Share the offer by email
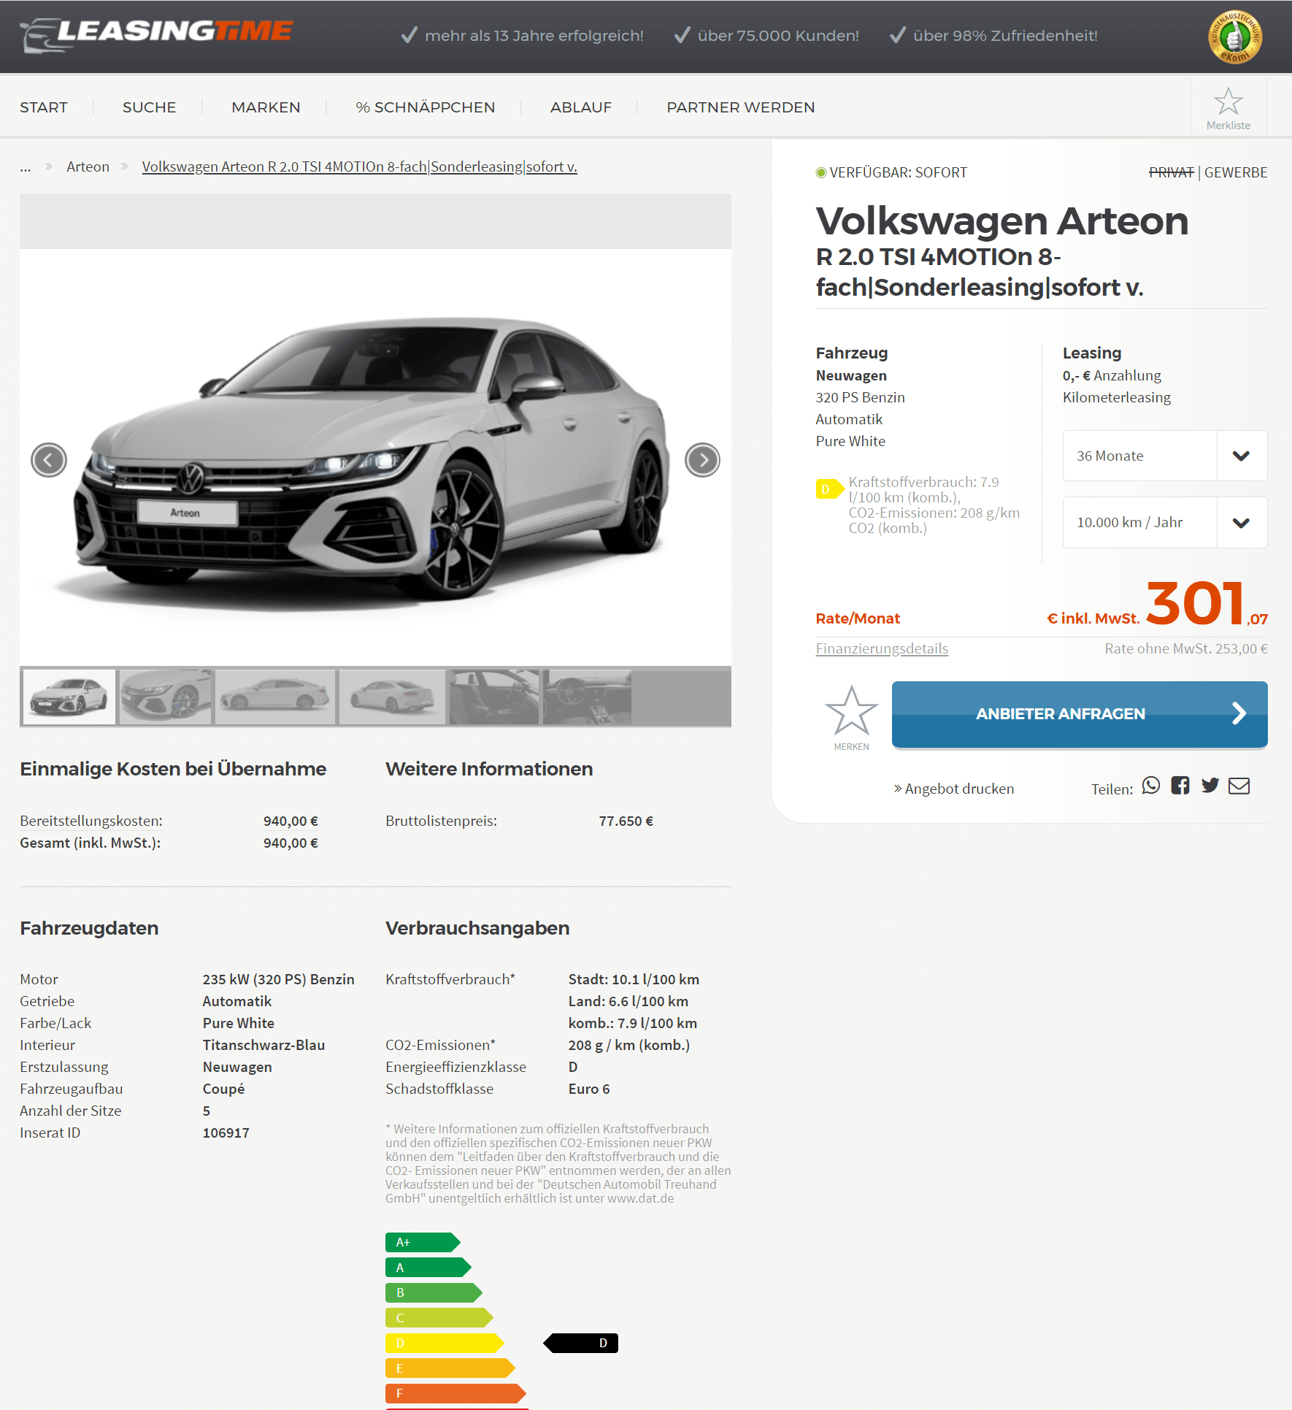Screen dimensions: 1292x1410 [1239, 786]
